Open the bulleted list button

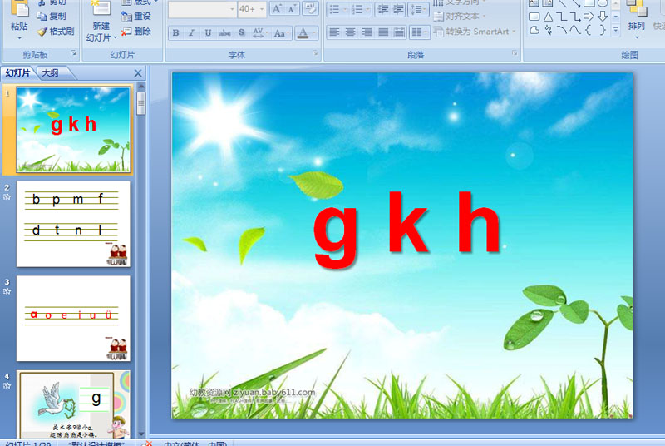point(337,9)
